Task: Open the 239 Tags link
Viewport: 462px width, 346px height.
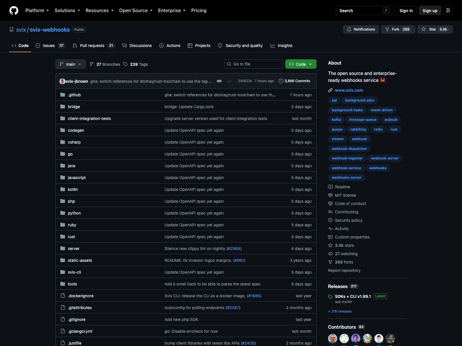Action: pyautogui.click(x=135, y=64)
